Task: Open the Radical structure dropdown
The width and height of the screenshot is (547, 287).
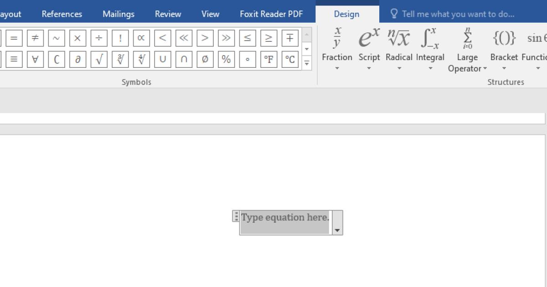Action: (399, 50)
